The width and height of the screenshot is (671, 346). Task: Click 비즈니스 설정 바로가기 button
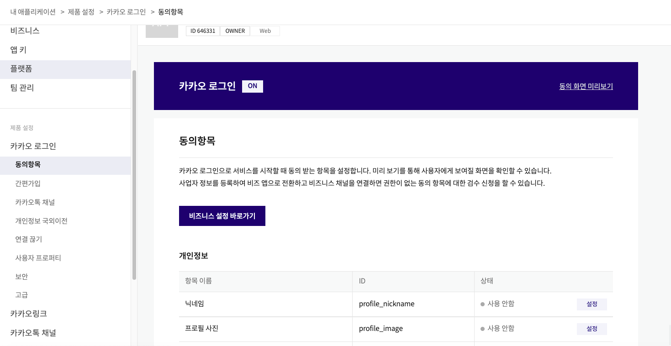[222, 216]
